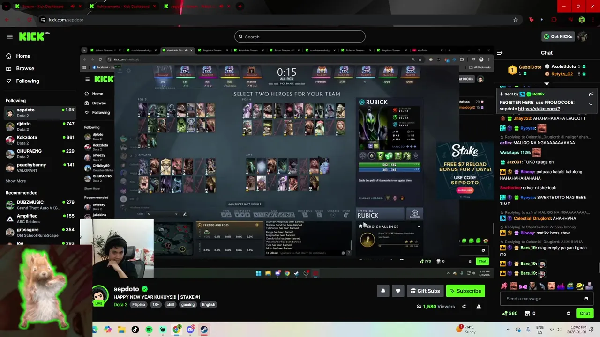This screenshot has height=337, width=600.
Task: Go back in browser history
Action: [x=7, y=20]
